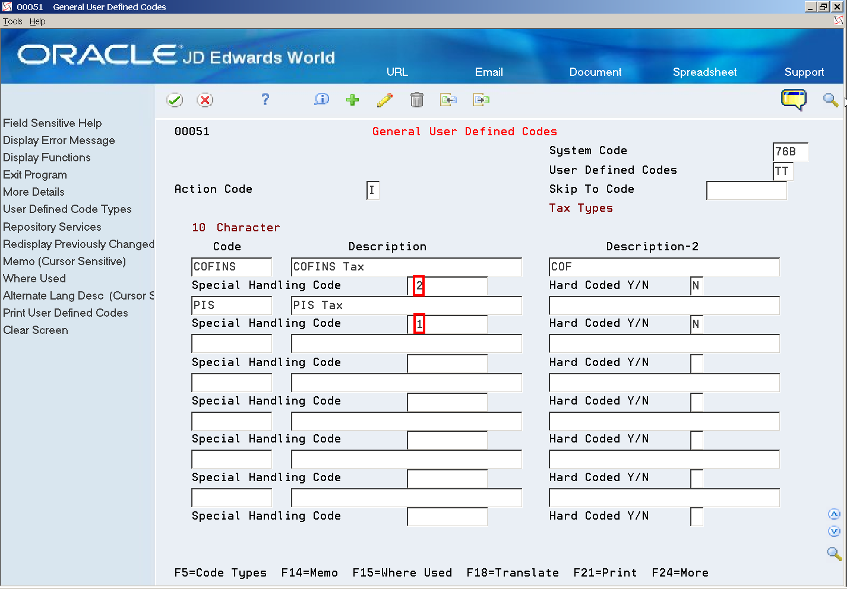Select Display Error Message in sidebar

[x=59, y=140]
